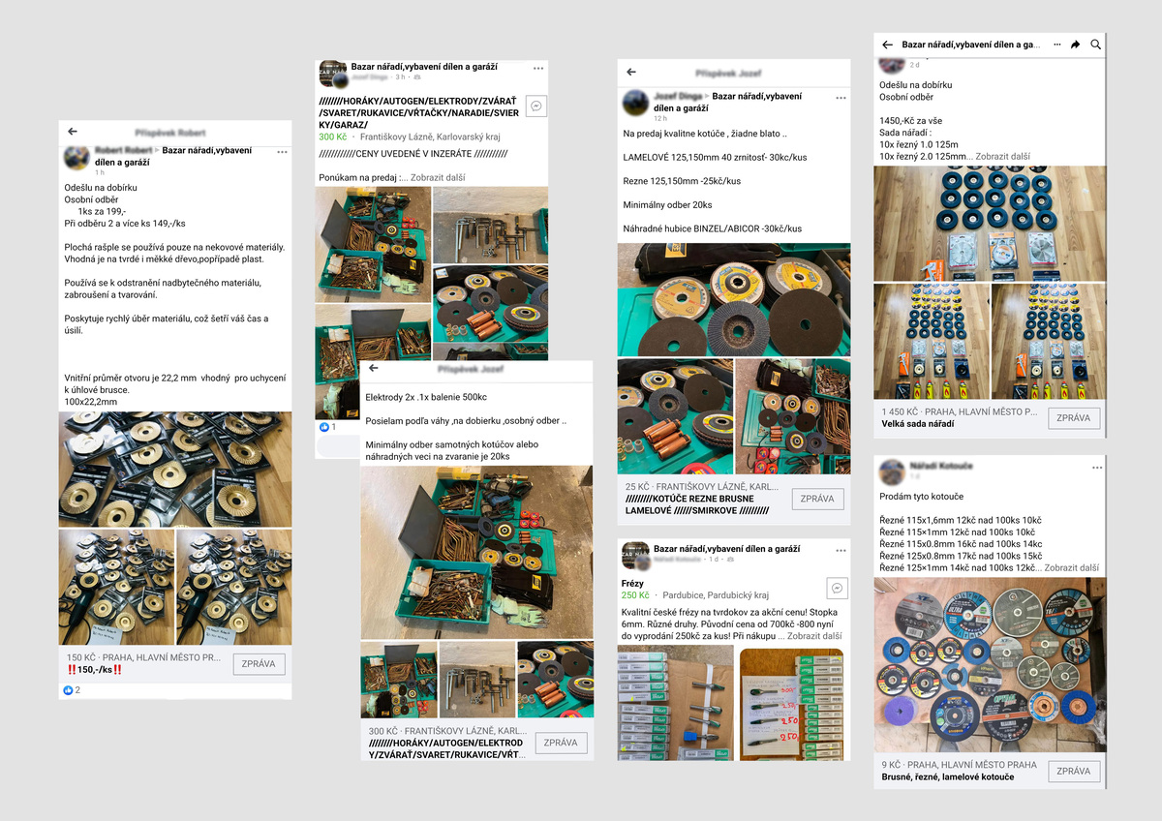This screenshot has height=821, width=1162.
Task: Click ZPRÁVA on the 25 Kč kotouče listing
Action: (x=818, y=500)
